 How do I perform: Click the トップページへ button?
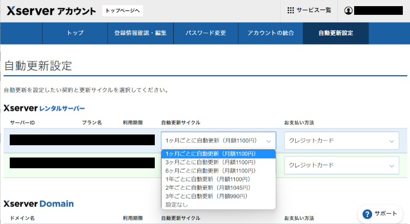click(122, 10)
